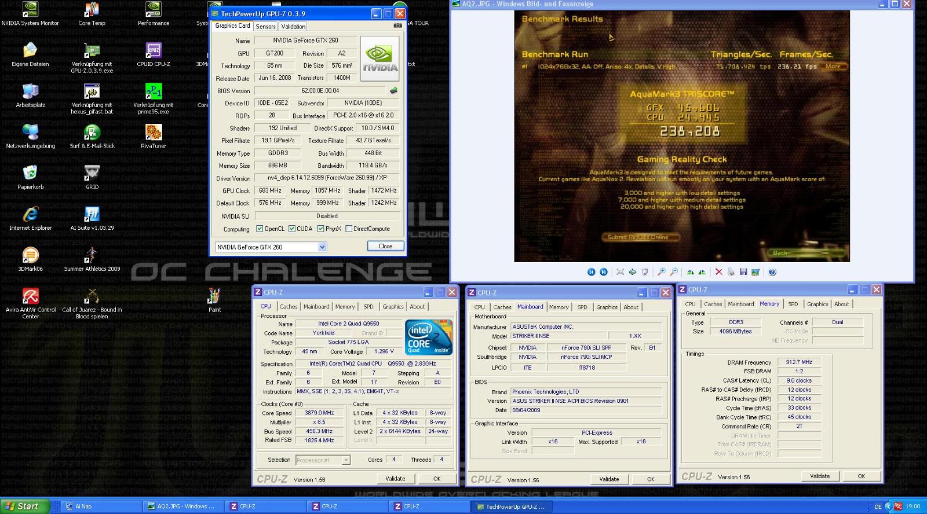Open NVIDIA System Monitor desktop icon
927x514 pixels.
tap(30, 14)
